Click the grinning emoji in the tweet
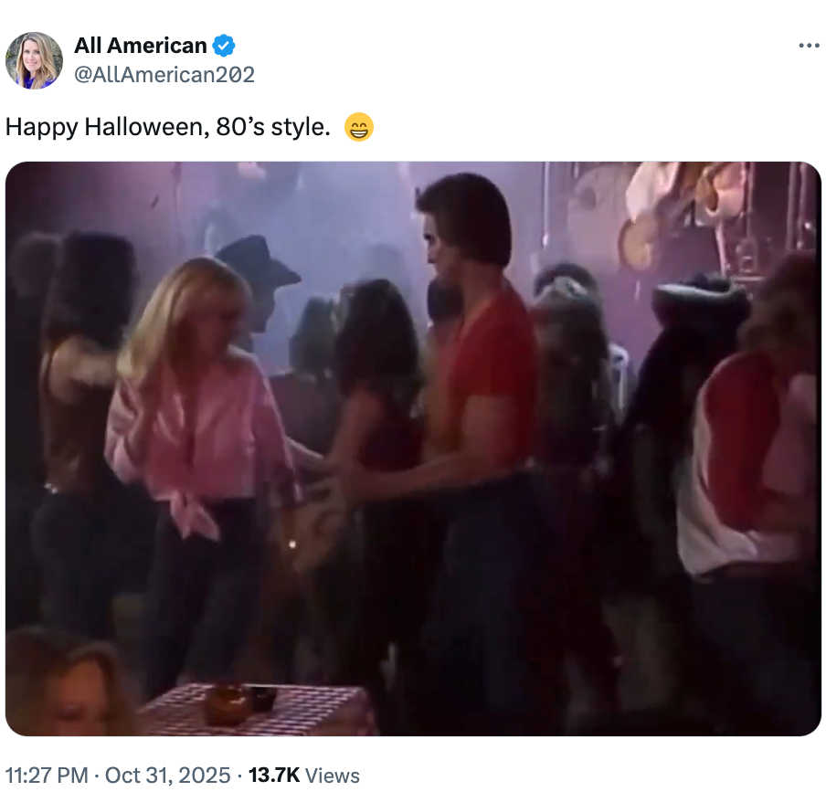 359,127
